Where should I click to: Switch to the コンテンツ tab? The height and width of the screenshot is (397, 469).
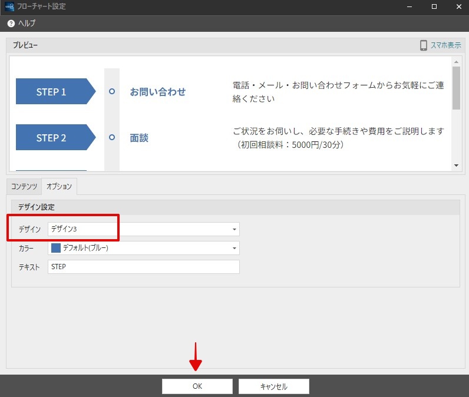24,186
